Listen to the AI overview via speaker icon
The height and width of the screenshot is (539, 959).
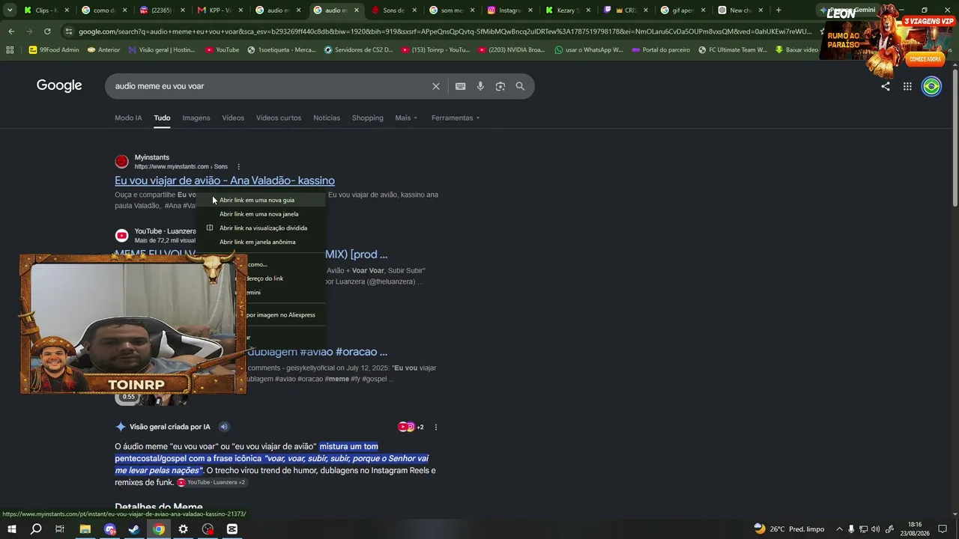coord(224,427)
